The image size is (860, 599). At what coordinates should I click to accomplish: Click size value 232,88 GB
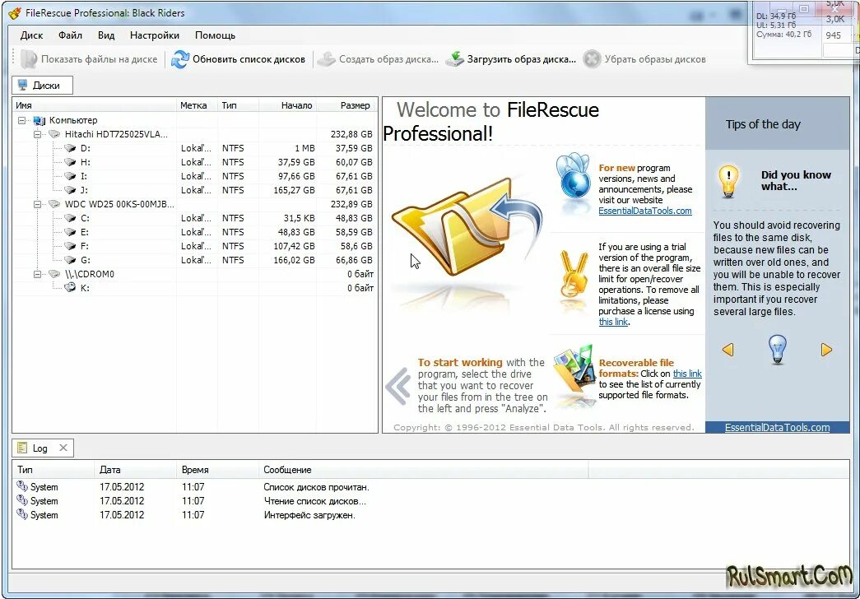(351, 134)
